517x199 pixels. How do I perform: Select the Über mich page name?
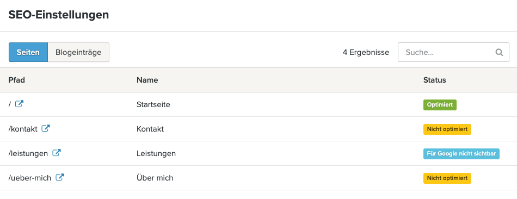[x=155, y=178]
